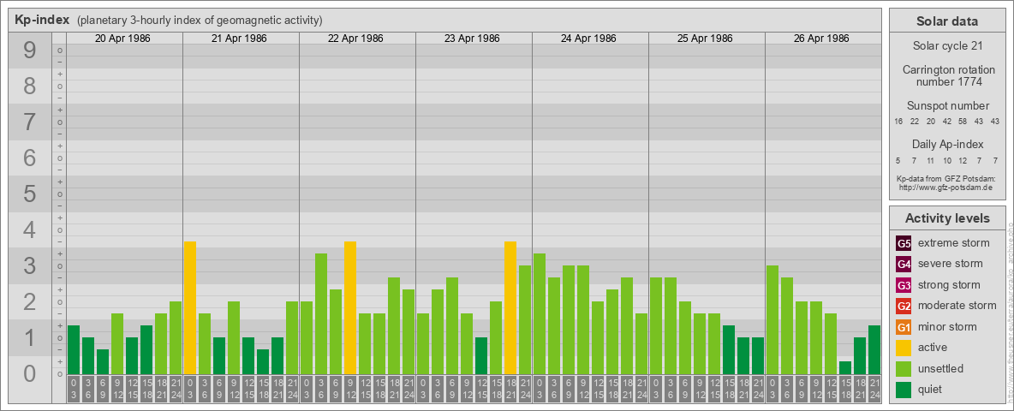This screenshot has height=411, width=1014.
Task: Click the '0 3' time slot under 20 Apr
Action: click(74, 389)
